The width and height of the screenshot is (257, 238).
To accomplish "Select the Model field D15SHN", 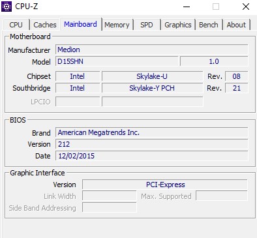I will 117,61.
